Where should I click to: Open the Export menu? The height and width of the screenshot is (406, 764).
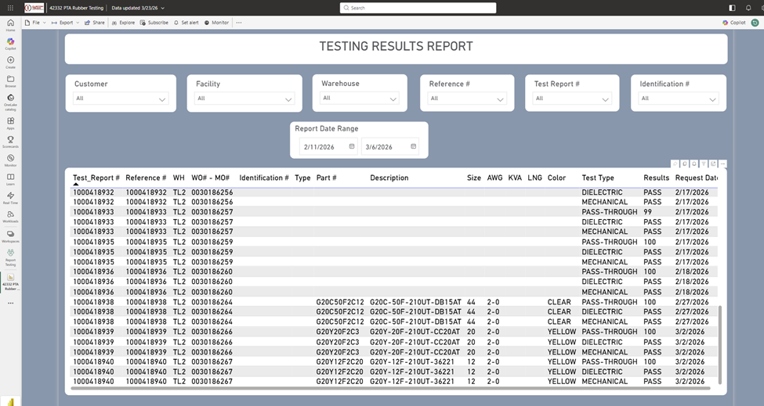click(x=64, y=23)
